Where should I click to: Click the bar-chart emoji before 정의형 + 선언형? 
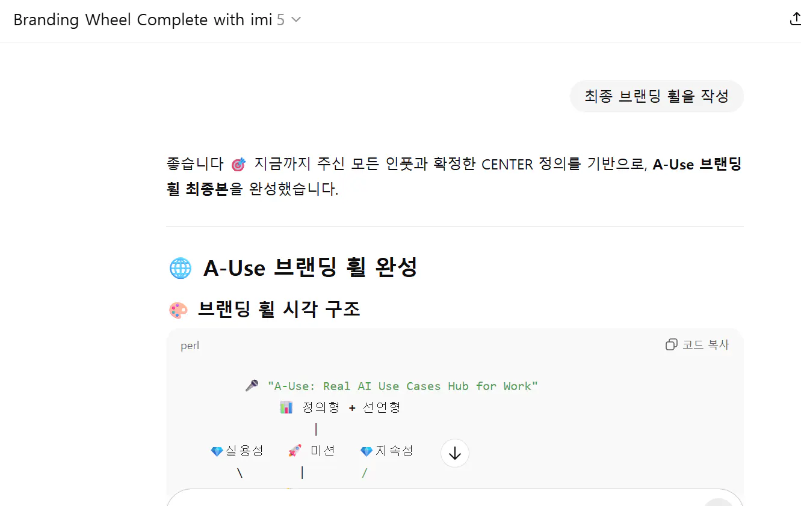point(286,407)
